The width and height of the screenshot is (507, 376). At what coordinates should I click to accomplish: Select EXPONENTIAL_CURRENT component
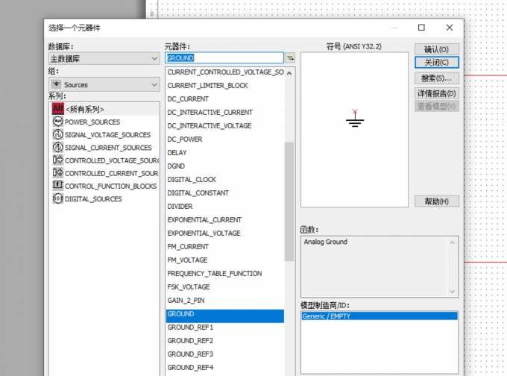point(225,220)
